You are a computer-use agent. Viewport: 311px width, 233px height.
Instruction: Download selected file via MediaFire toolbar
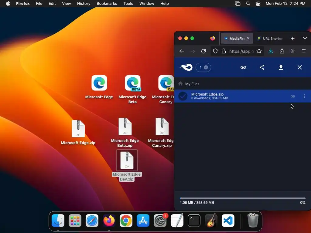click(281, 67)
